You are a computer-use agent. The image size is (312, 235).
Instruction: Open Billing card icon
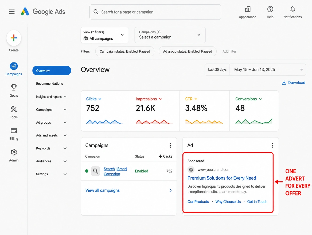pyautogui.click(x=14, y=131)
